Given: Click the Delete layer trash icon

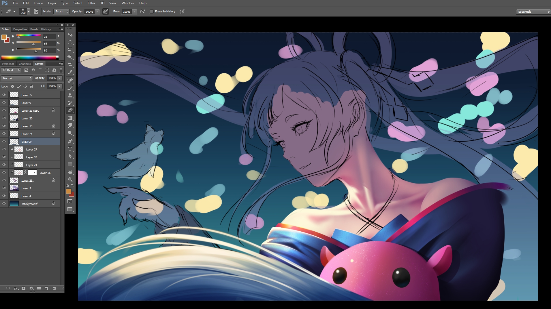Looking at the screenshot, I should point(54,288).
